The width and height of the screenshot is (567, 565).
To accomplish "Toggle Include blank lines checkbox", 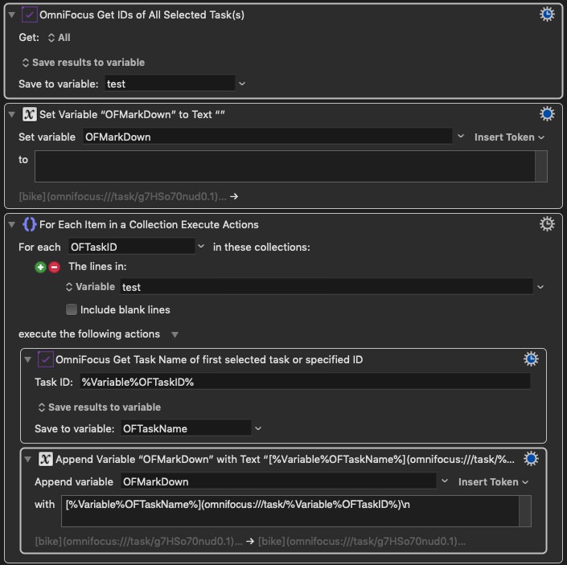I will pos(72,309).
